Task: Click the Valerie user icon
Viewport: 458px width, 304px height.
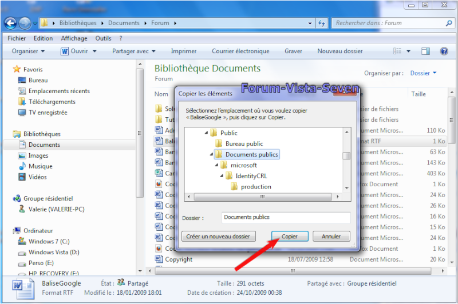Action: pyautogui.click(x=22, y=209)
